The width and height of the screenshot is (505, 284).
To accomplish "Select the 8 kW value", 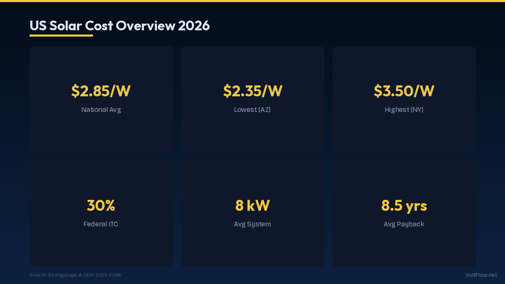I will coord(252,205).
